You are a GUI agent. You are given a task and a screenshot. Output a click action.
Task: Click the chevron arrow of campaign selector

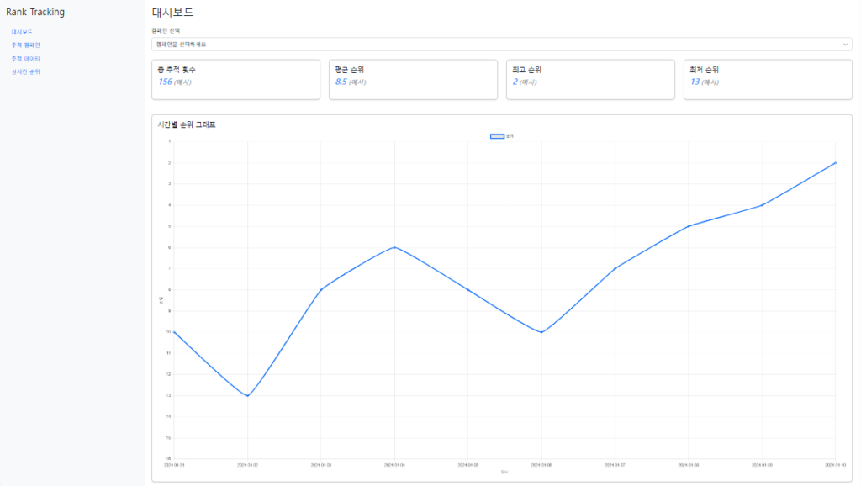click(845, 44)
